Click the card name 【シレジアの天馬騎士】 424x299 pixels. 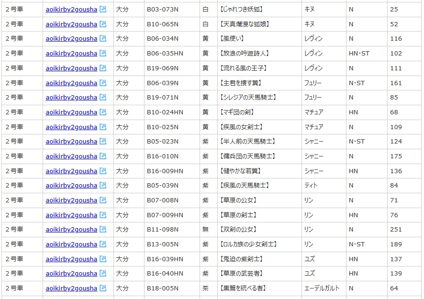point(248,97)
